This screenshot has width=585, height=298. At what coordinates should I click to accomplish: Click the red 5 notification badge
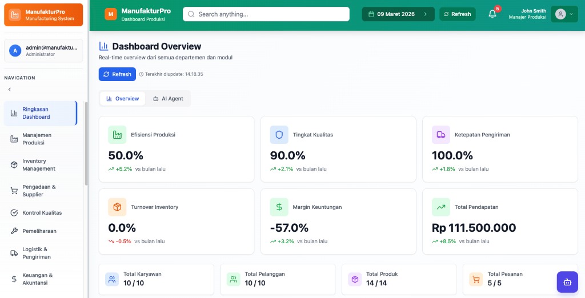498,9
